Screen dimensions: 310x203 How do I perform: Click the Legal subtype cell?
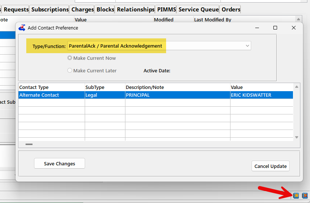click(105, 95)
